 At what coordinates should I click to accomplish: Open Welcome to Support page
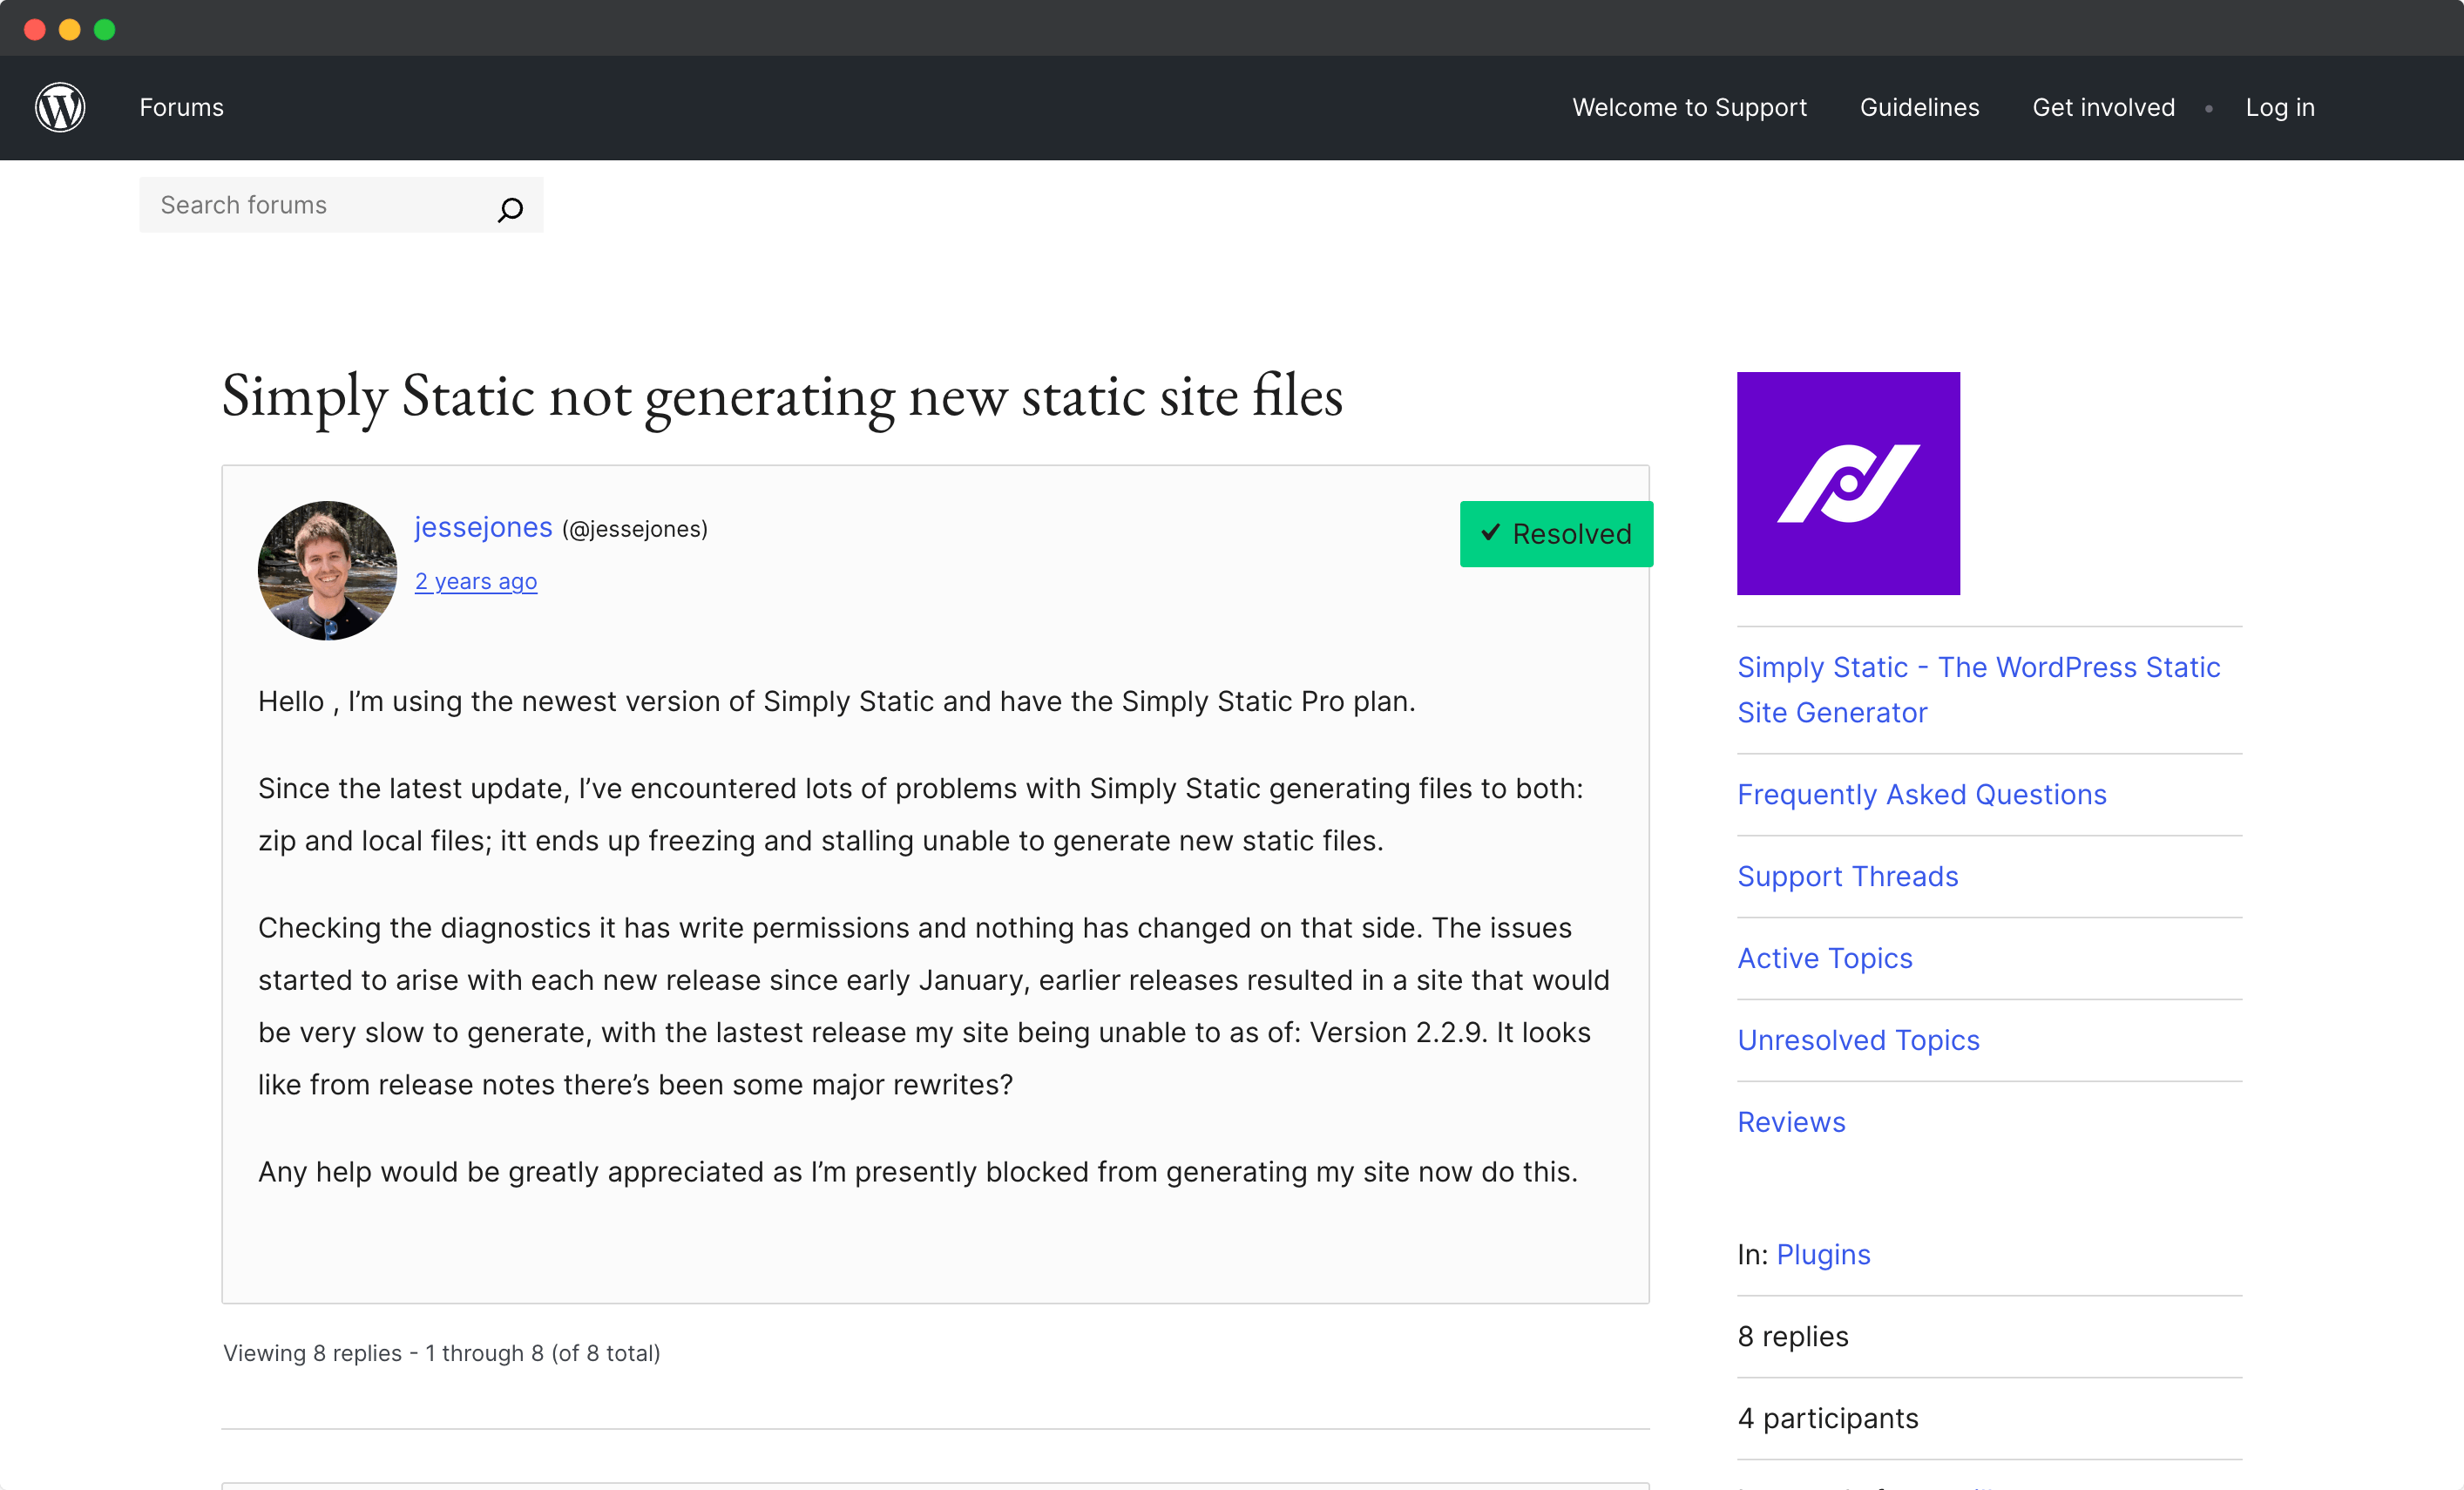point(1688,107)
